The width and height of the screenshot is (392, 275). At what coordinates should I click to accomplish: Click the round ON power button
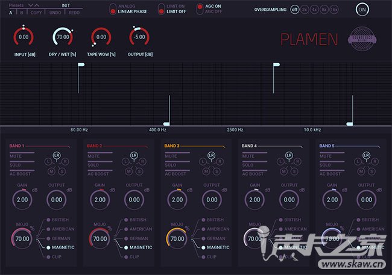[x=362, y=10]
